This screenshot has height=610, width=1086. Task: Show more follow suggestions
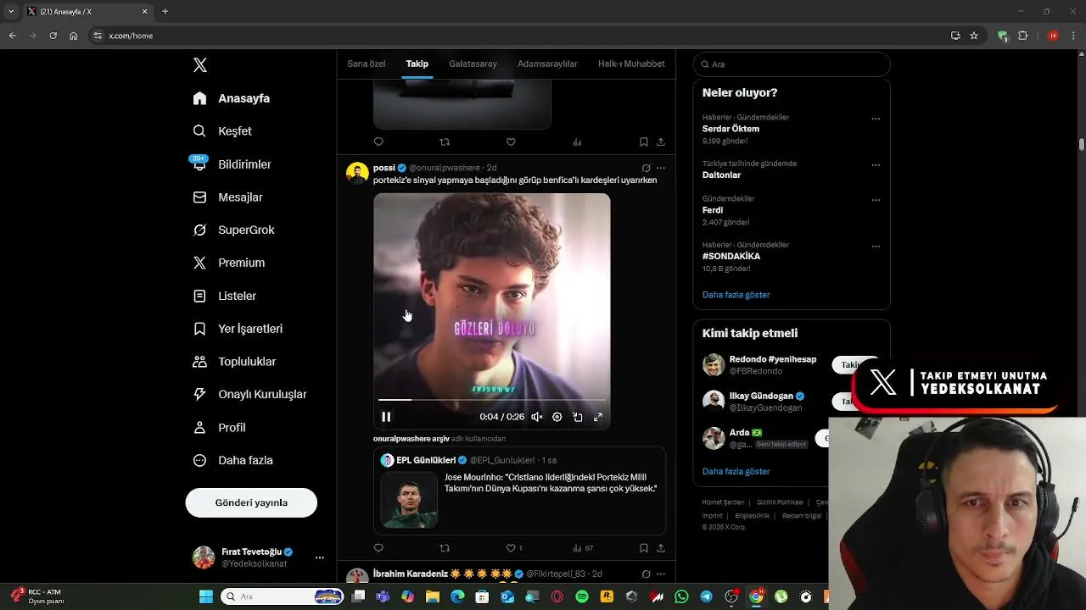click(x=736, y=471)
